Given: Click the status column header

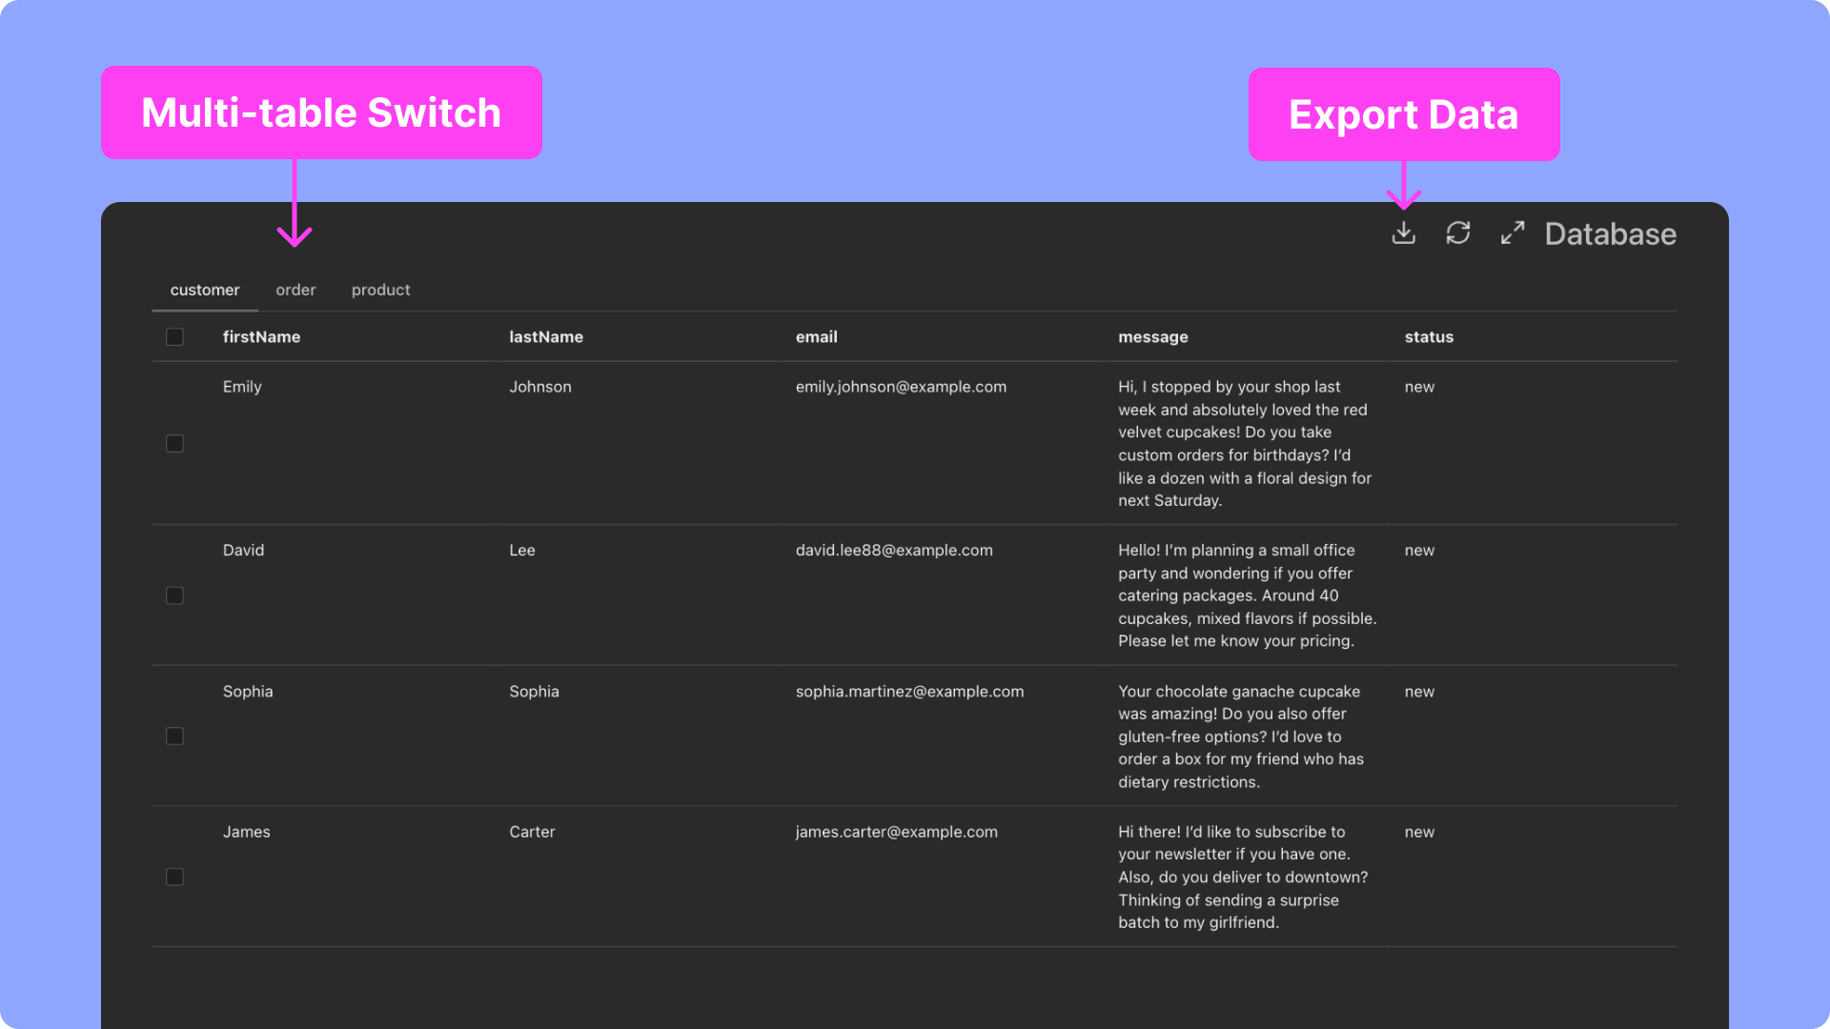Looking at the screenshot, I should click(x=1429, y=337).
